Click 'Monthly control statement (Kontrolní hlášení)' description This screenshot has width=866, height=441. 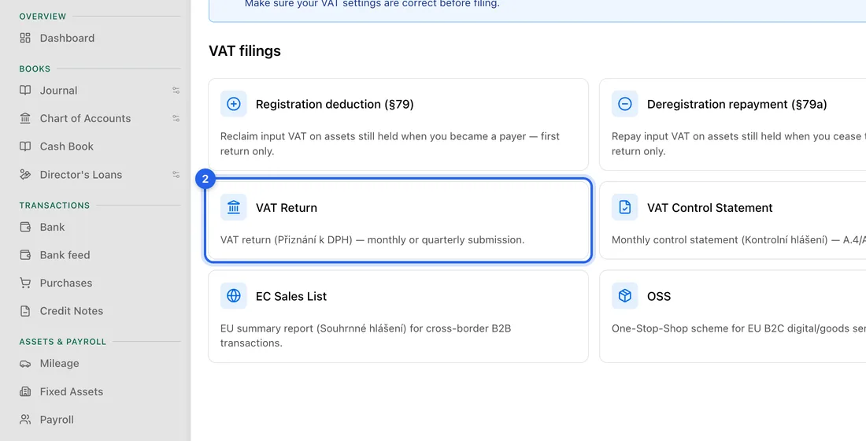coord(738,240)
